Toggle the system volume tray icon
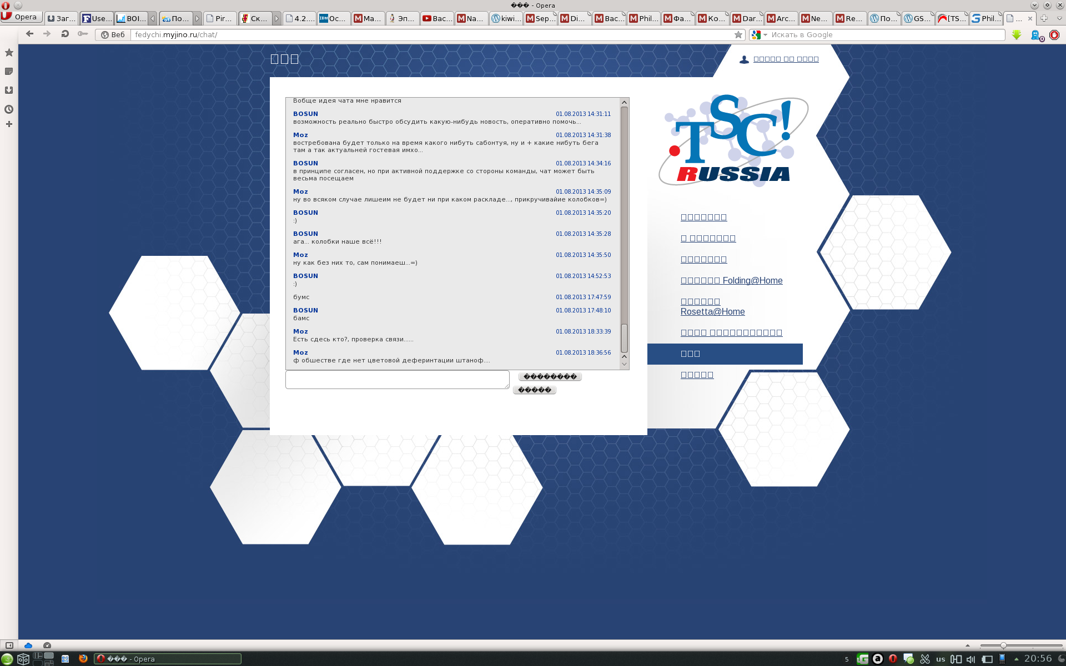This screenshot has height=666, width=1066. click(x=971, y=659)
